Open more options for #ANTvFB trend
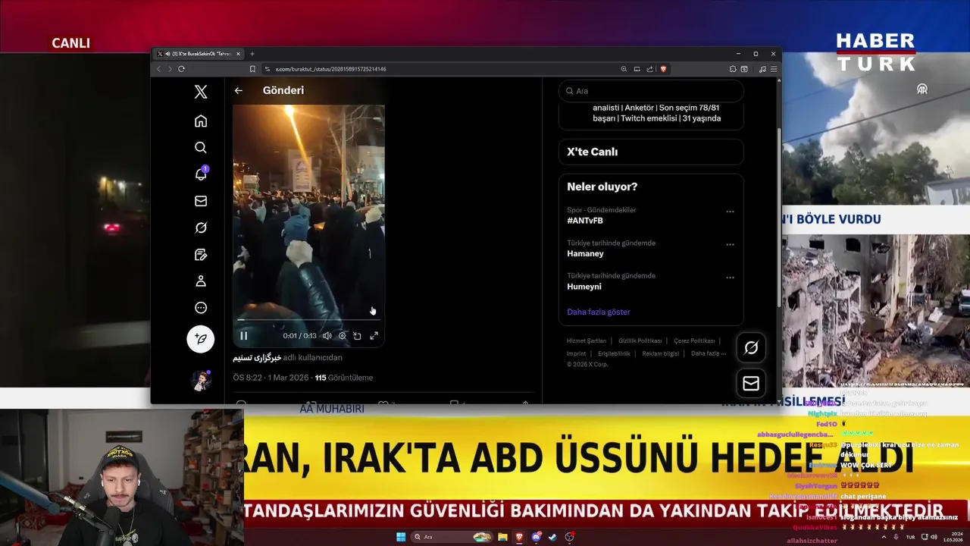 pos(730,212)
